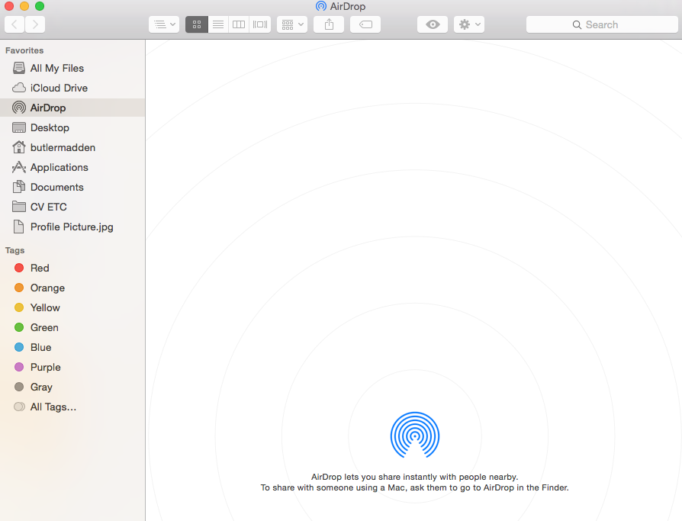Click the Edit Tags button
This screenshot has width=682, height=521.
coord(365,24)
